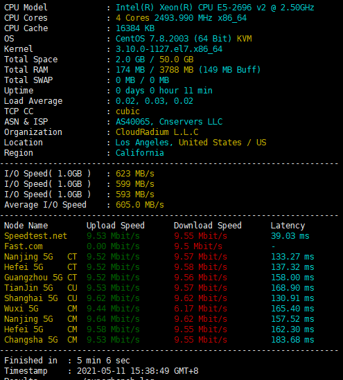Select the Changsha 5G CM node name
This screenshot has width=343, height=380.
tap(40, 340)
